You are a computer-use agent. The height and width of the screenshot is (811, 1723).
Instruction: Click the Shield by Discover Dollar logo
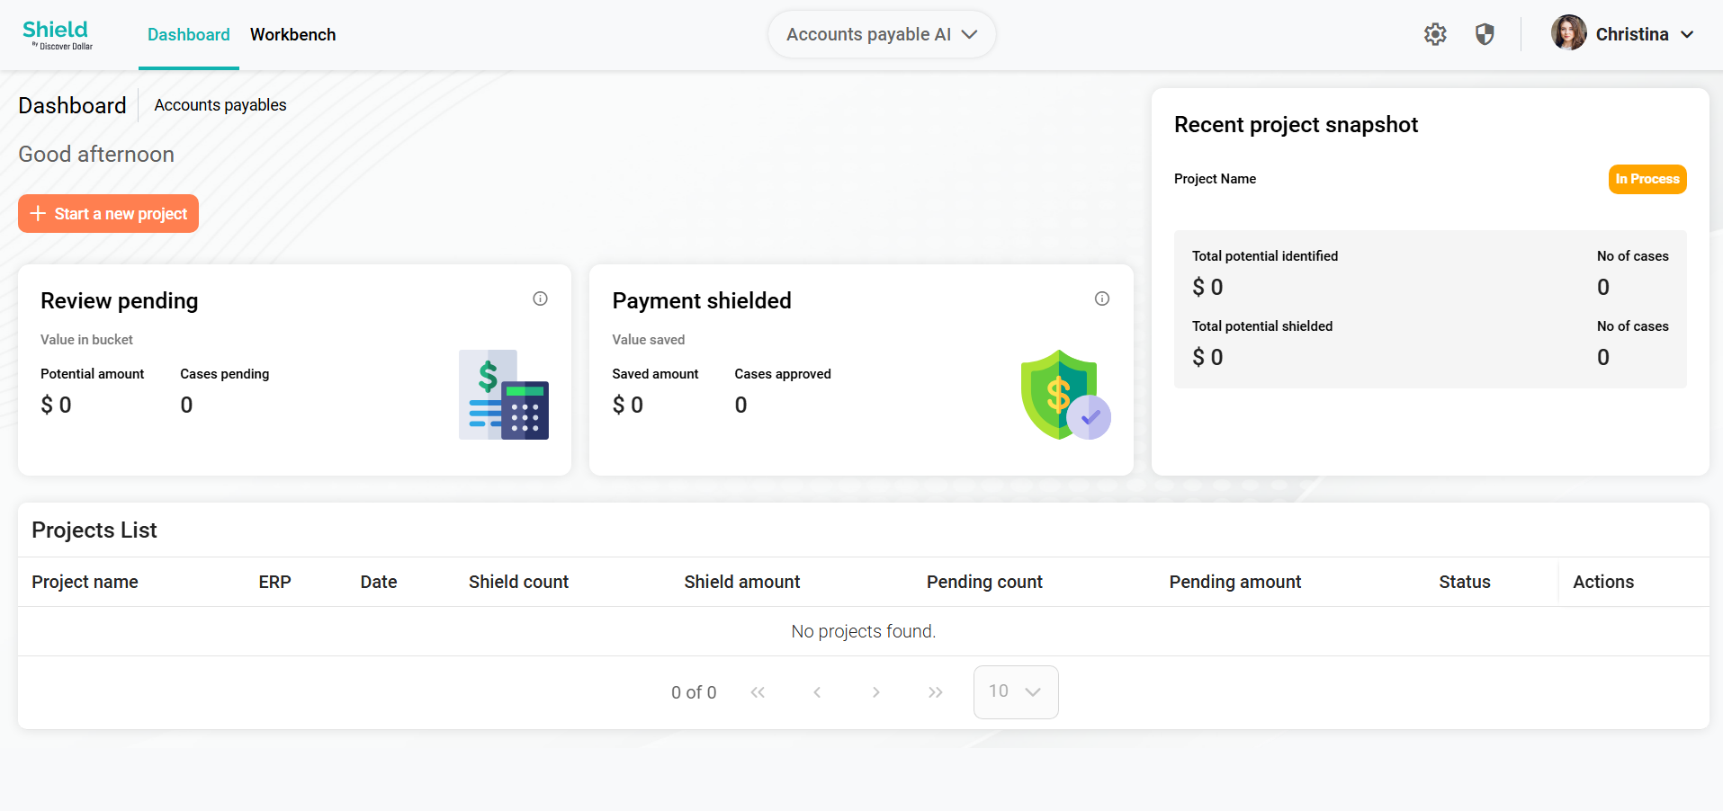(58, 35)
